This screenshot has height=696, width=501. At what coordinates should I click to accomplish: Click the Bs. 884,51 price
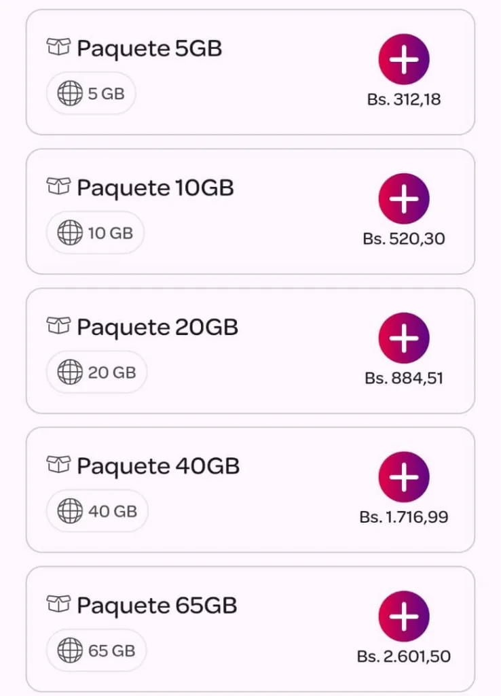(x=404, y=379)
